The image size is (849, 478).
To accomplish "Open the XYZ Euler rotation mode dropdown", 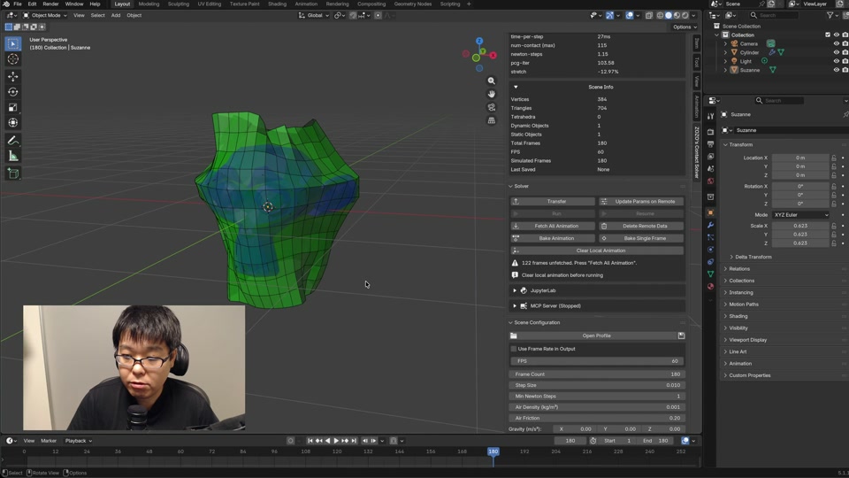I will pyautogui.click(x=800, y=214).
